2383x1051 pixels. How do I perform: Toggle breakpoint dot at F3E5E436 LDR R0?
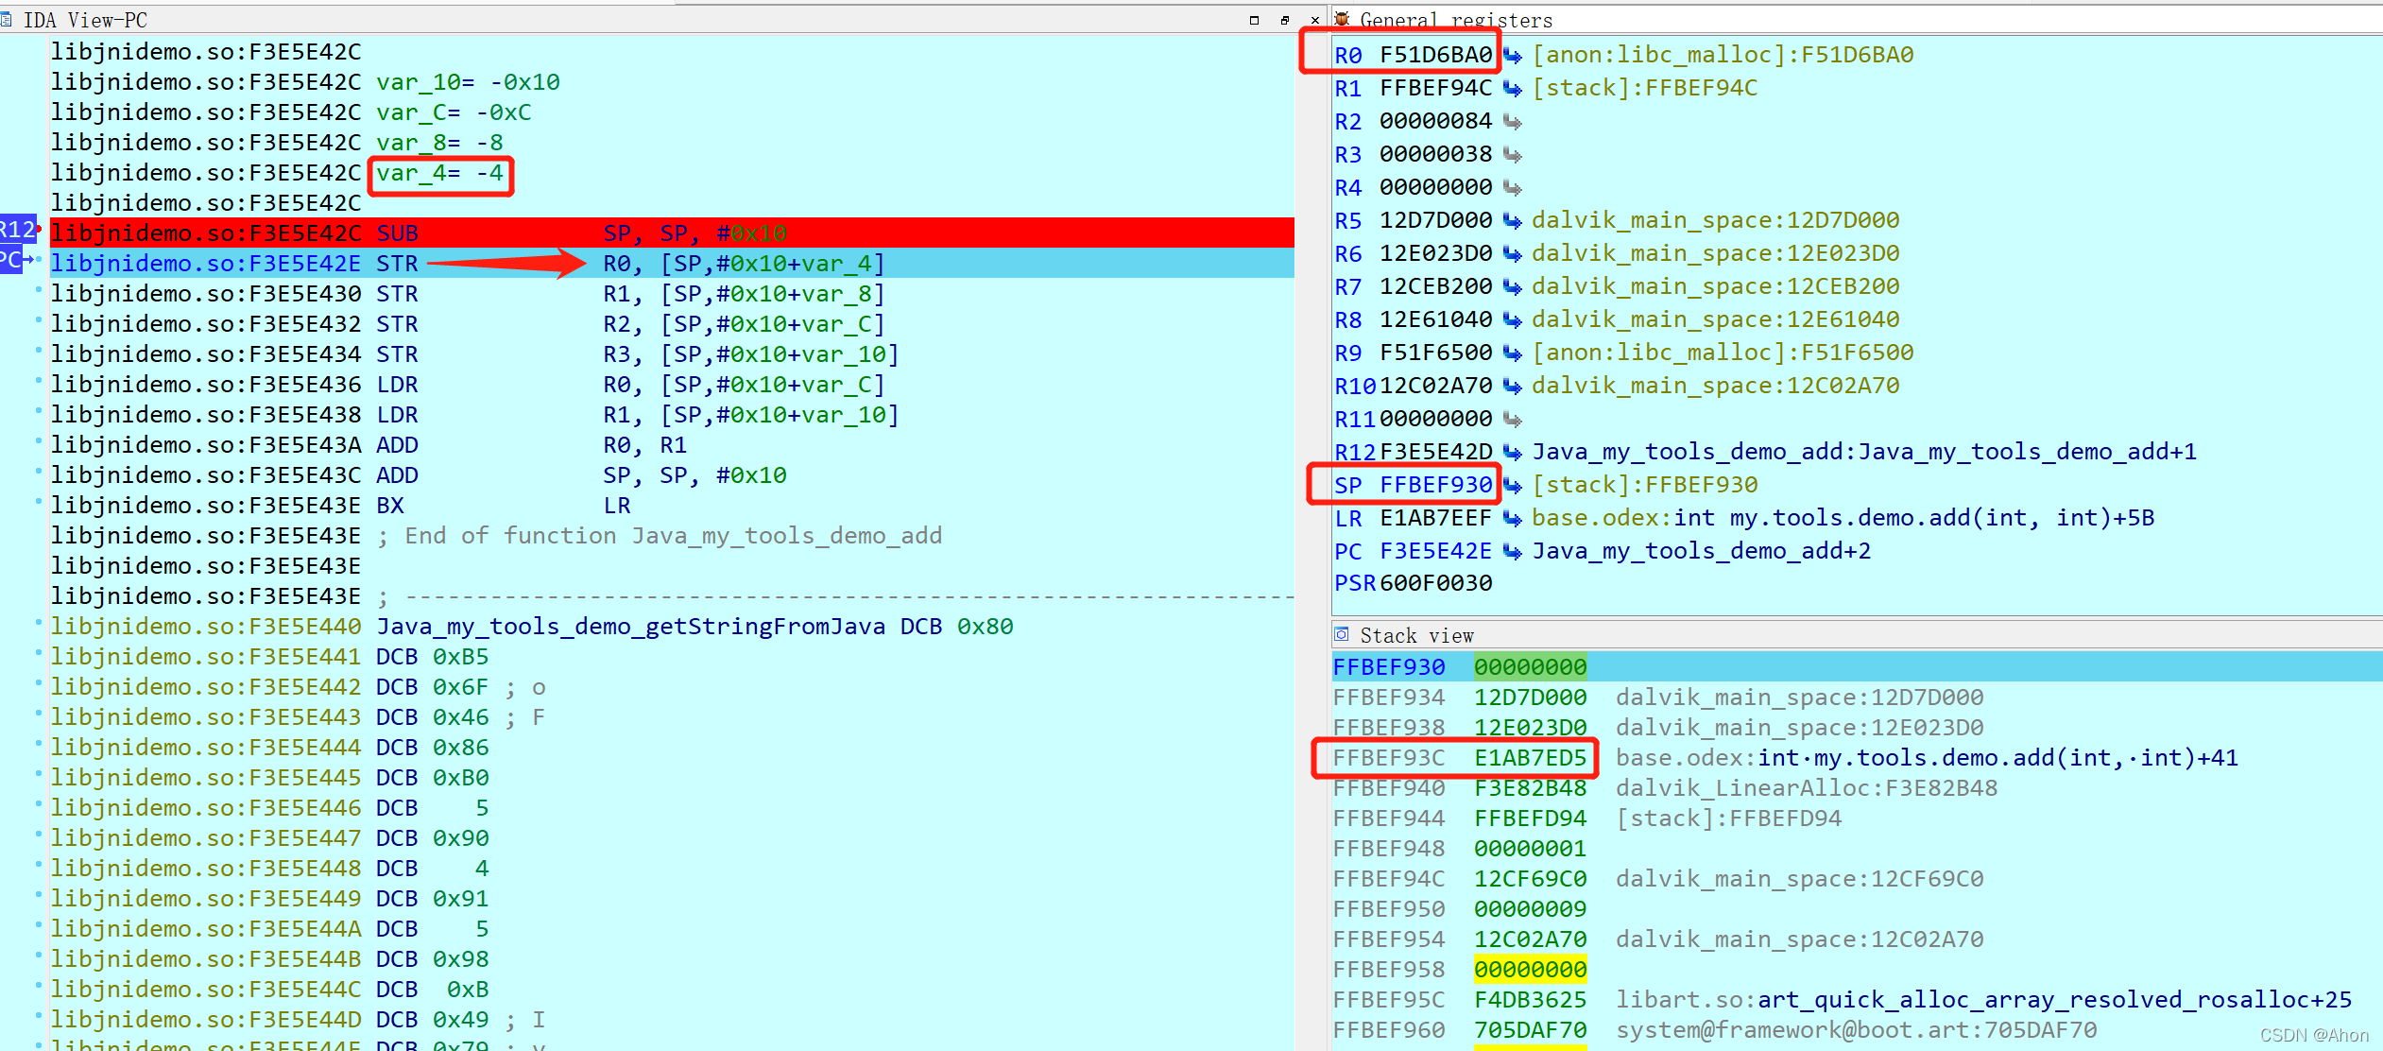39,381
